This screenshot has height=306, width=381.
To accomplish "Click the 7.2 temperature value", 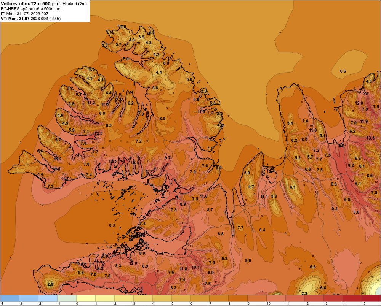I will pyautogui.click(x=139, y=141).
